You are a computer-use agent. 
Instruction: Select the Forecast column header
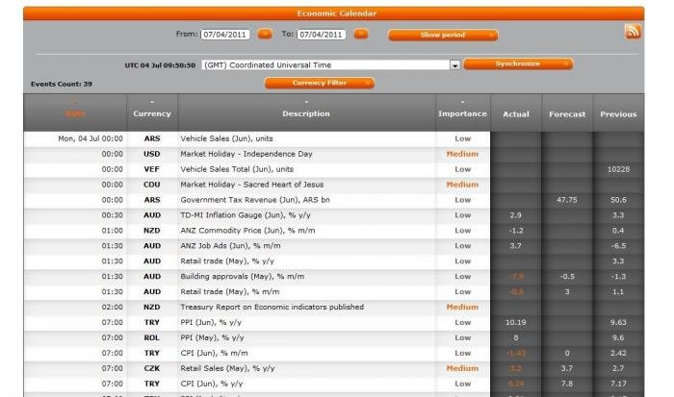pos(567,113)
